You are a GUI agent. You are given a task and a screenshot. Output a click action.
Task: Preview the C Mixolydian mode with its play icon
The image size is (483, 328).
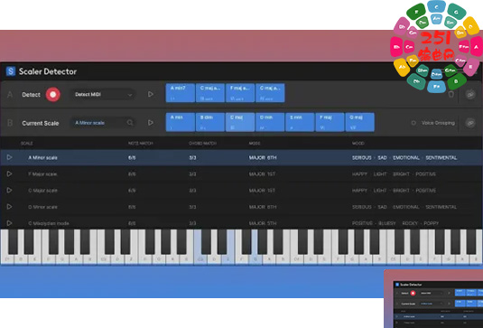point(9,223)
